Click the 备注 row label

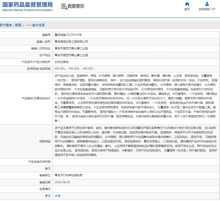(x=48, y=168)
